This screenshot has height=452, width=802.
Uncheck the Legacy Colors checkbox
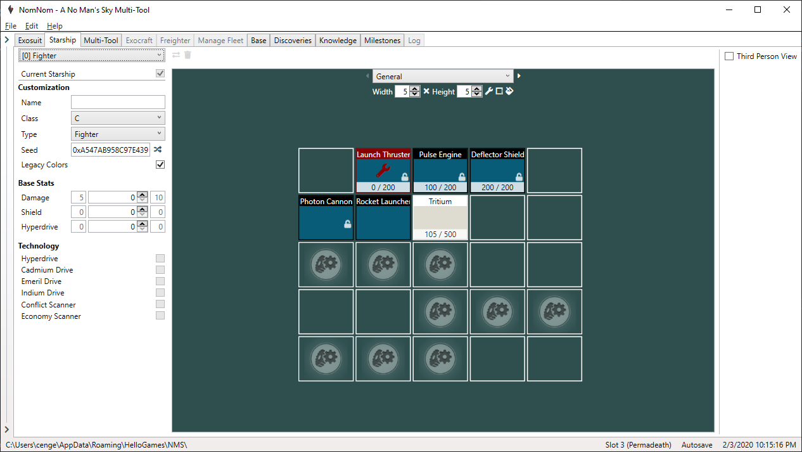pyautogui.click(x=160, y=165)
